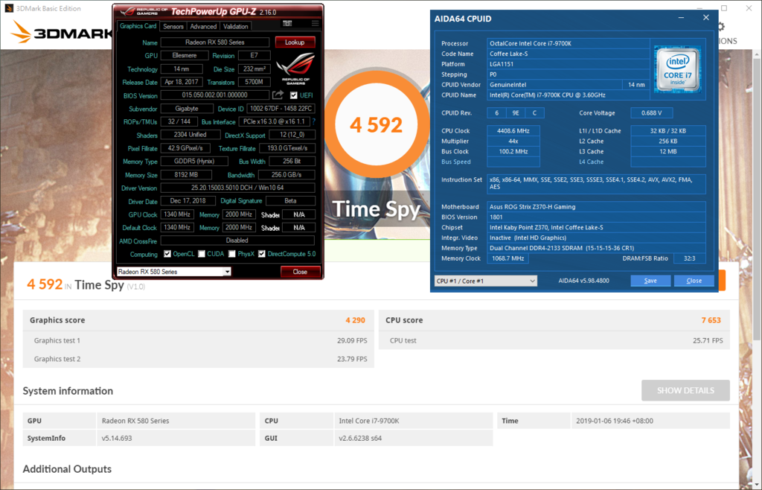Click the Device ID value 1002 67DF
This screenshot has height=490, width=762.
pos(281,109)
